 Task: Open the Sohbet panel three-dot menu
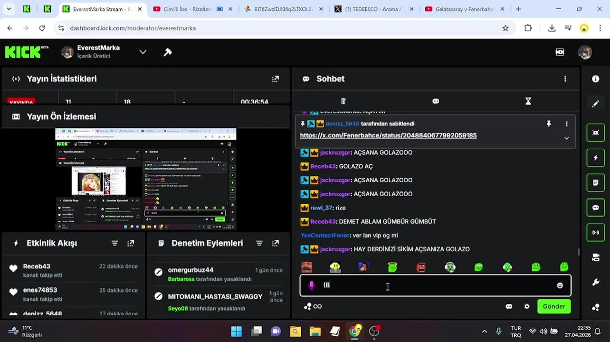pyautogui.click(x=565, y=79)
